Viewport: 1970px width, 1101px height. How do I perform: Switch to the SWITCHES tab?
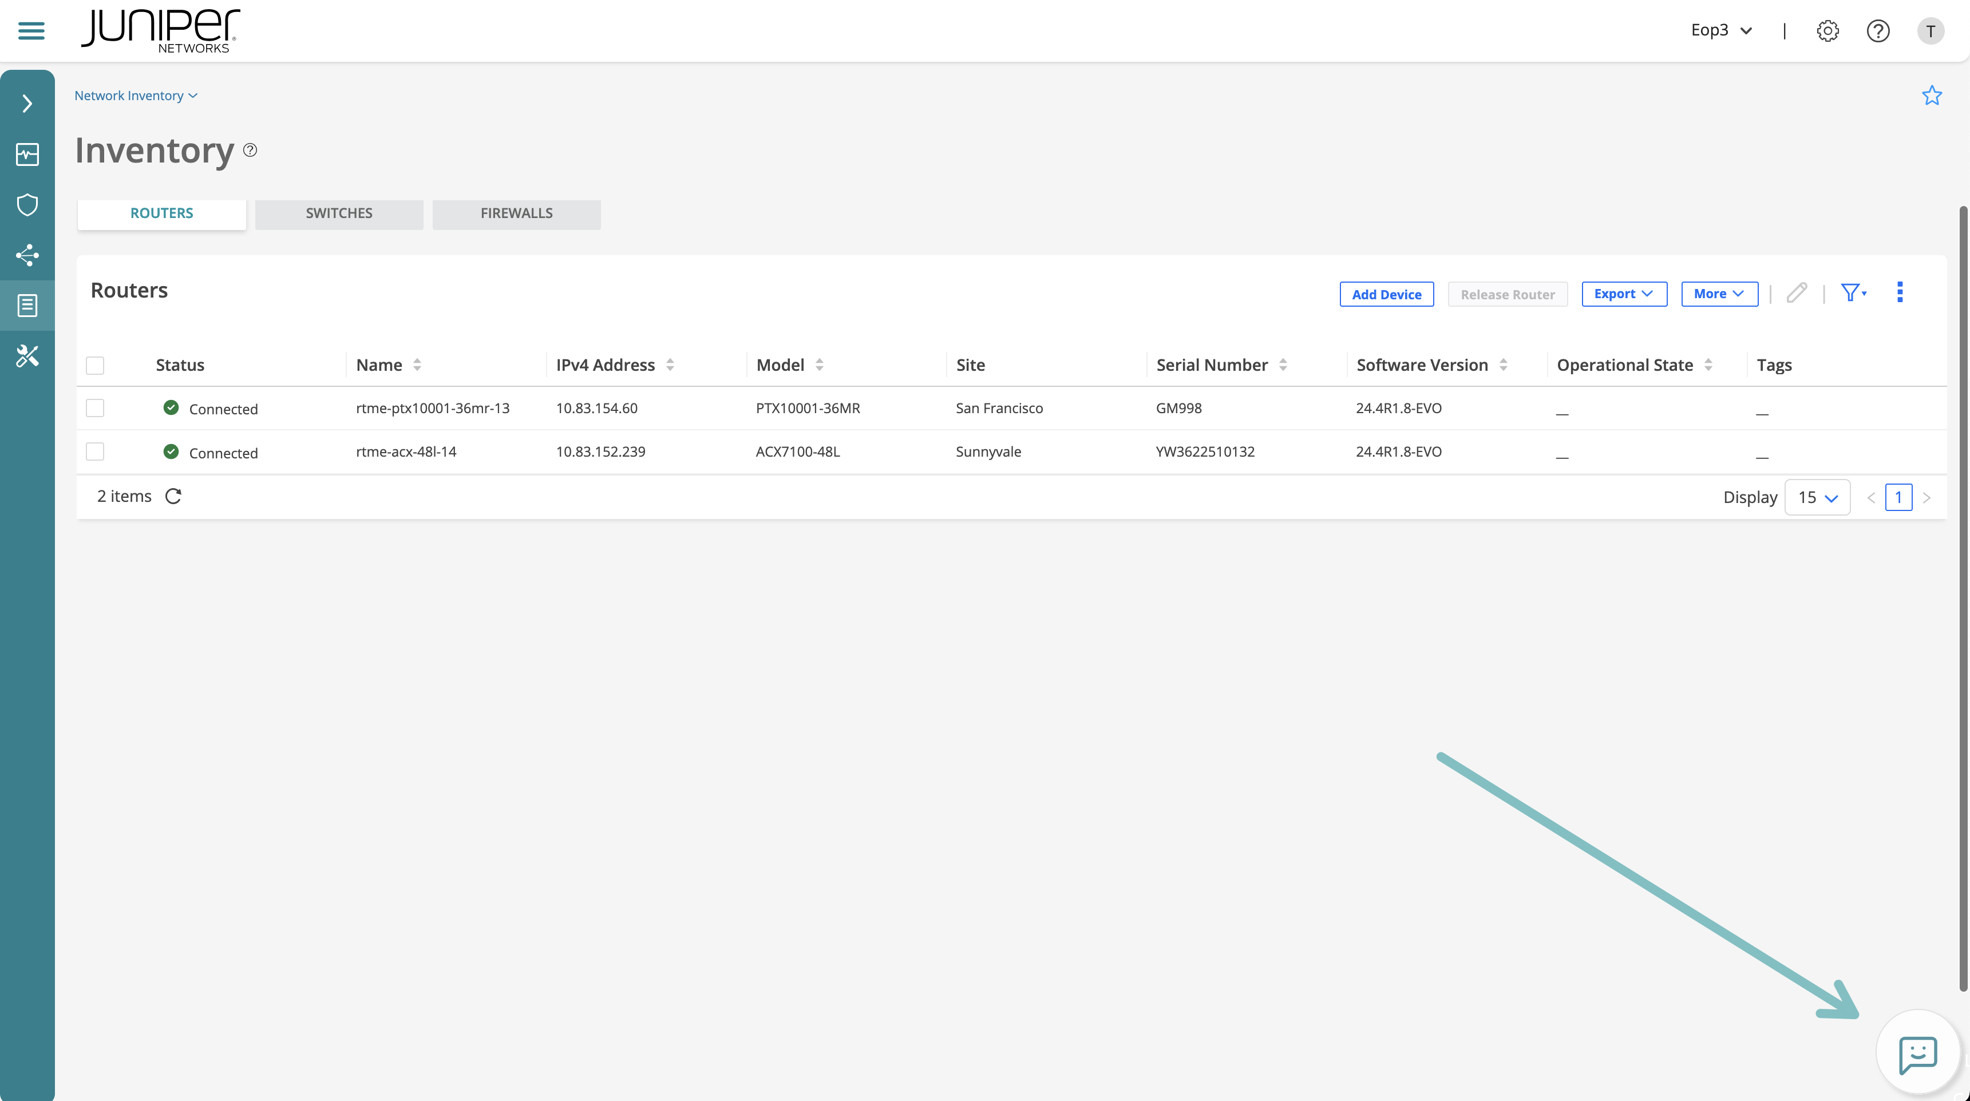point(339,213)
